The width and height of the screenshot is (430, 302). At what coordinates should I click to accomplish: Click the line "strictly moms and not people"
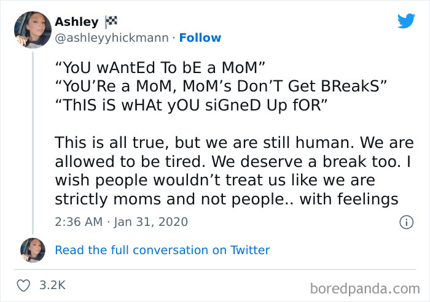(x=226, y=200)
